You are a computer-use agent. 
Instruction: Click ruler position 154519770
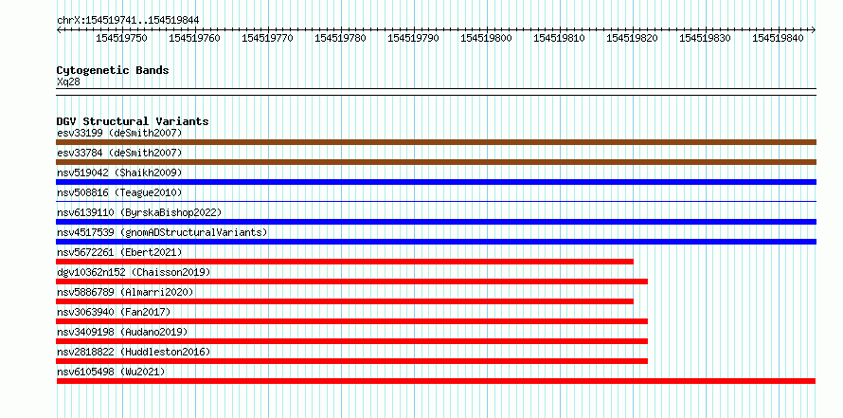click(267, 38)
